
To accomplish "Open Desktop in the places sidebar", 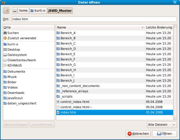I will click(x=14, y=49).
